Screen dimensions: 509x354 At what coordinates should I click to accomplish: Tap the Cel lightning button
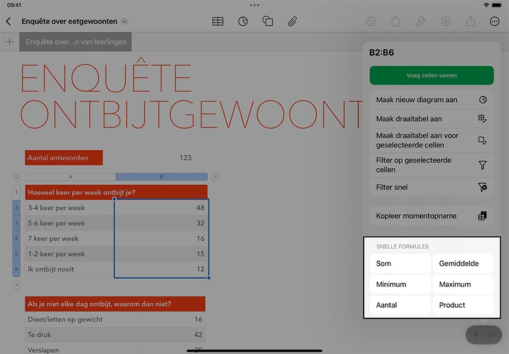[x=483, y=335]
